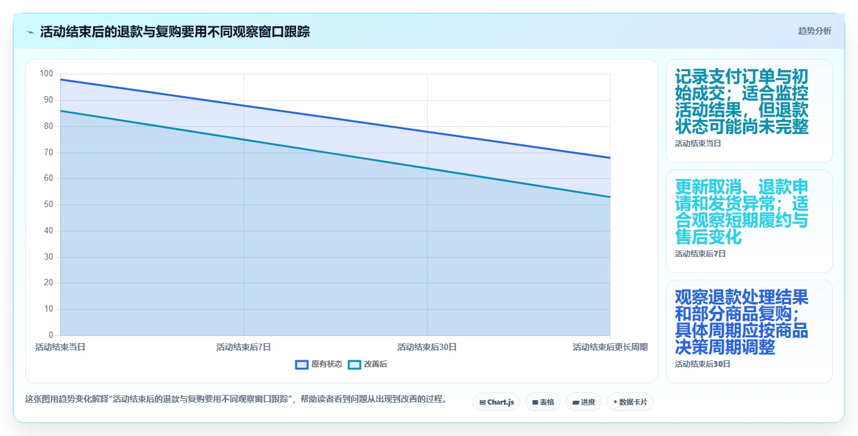Click the y-axis value 0

51,335
